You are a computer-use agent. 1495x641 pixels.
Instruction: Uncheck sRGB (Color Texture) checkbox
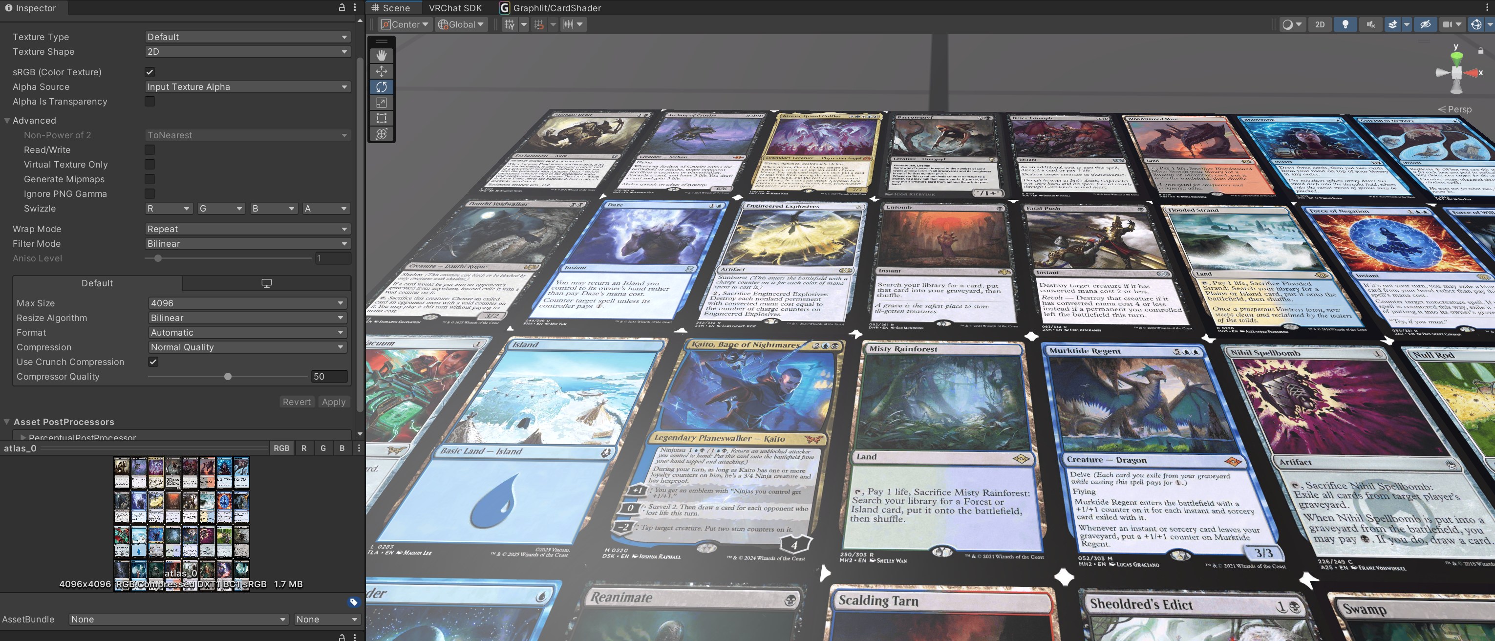149,72
